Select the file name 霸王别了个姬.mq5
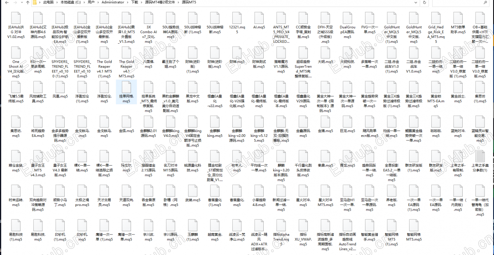This screenshot has height=255, width=494. tap(171, 65)
